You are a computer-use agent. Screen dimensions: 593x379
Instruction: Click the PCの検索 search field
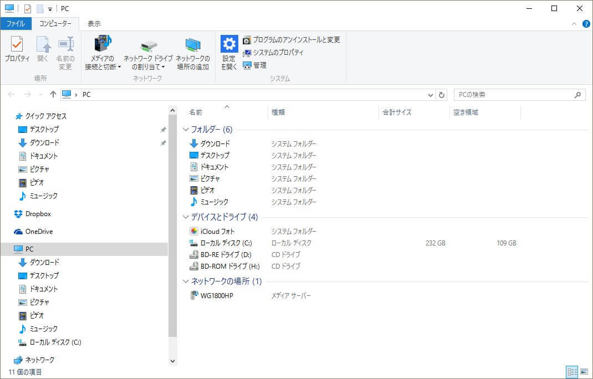514,95
